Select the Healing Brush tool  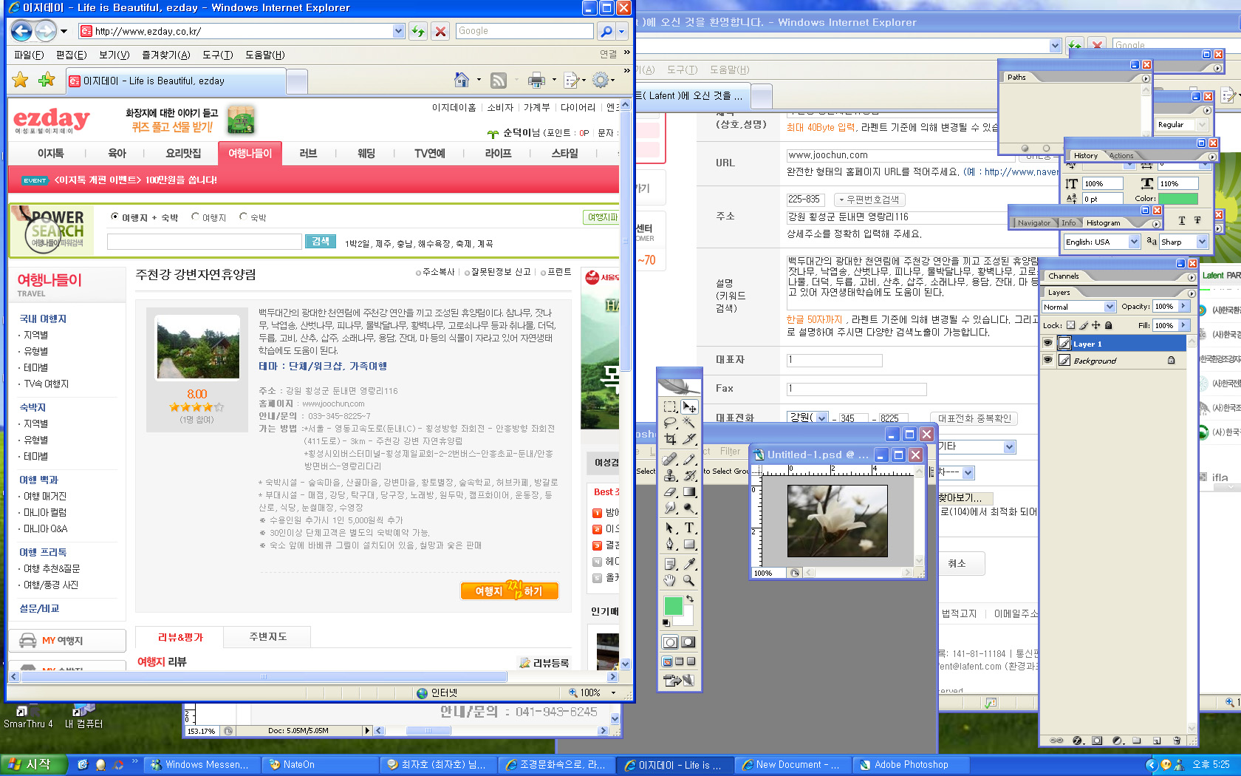pyautogui.click(x=670, y=460)
